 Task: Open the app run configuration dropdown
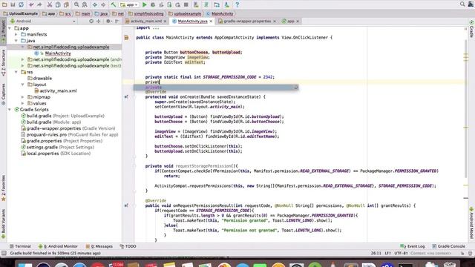point(129,4)
